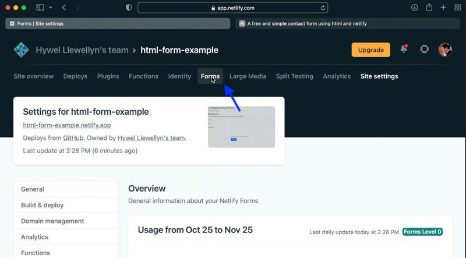Click the Upgrade button
This screenshot has width=466, height=258.
click(370, 50)
